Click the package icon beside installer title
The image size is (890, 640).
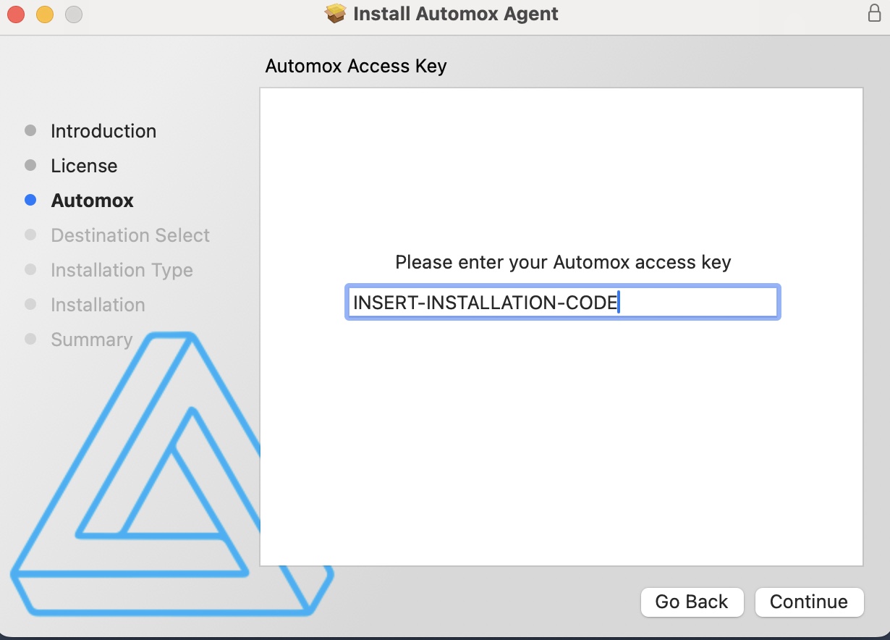(336, 14)
